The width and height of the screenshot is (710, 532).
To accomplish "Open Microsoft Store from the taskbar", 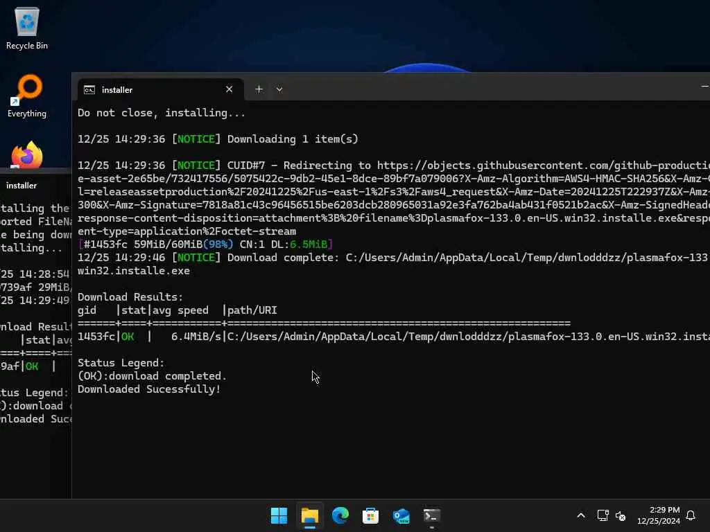I will [370, 515].
